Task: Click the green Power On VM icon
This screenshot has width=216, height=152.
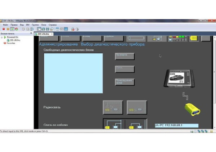Action: [x=12, y=29]
